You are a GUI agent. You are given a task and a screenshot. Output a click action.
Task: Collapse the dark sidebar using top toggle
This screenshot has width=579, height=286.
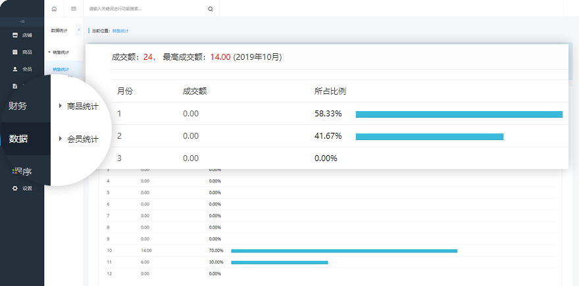(x=22, y=22)
